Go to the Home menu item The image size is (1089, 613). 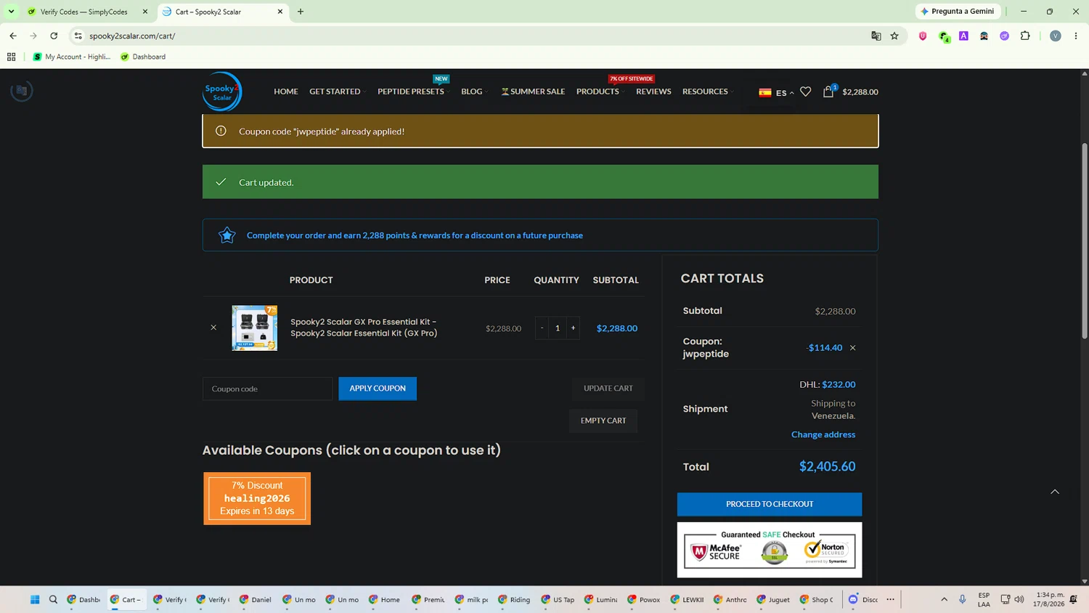(286, 92)
